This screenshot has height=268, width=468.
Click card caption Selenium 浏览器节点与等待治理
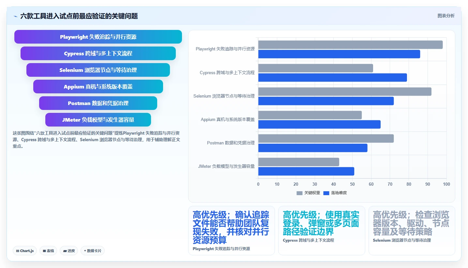click(x=402, y=240)
